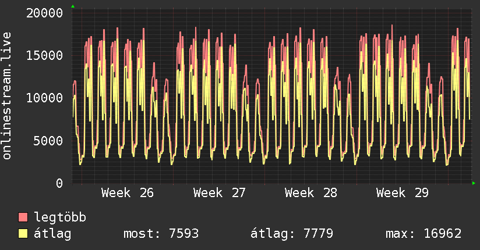Click the green arrow at end of x-axis
This screenshot has width=480, height=250.
pos(474,183)
